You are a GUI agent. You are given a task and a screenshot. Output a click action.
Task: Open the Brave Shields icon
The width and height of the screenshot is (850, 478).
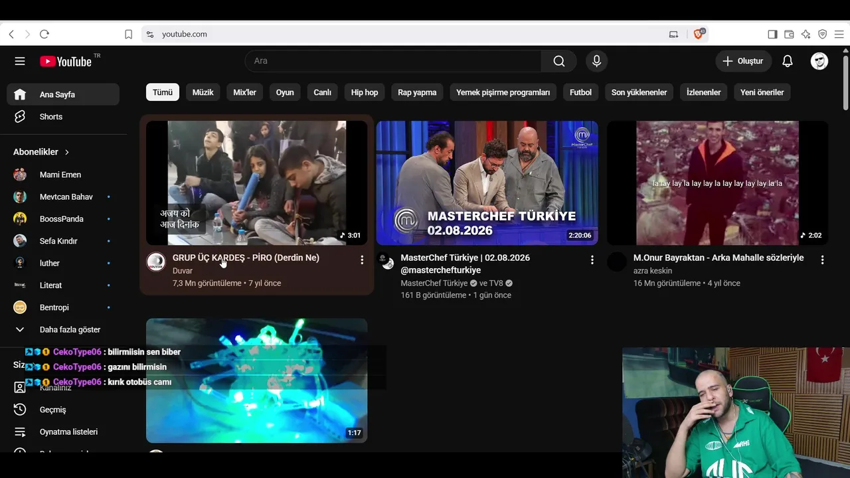[699, 34]
